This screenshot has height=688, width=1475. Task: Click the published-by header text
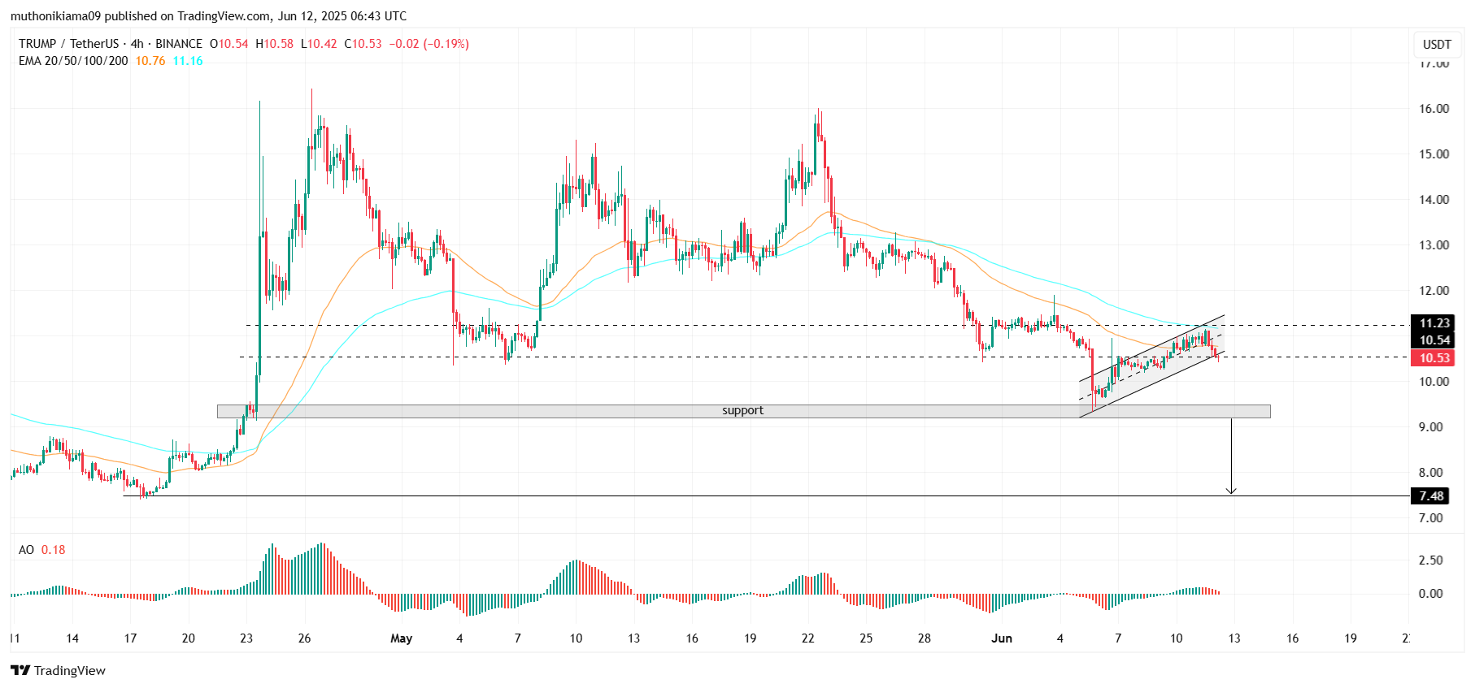pos(208,15)
